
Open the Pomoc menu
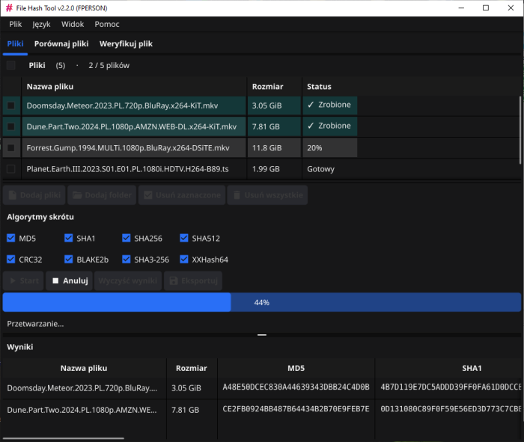click(x=107, y=25)
